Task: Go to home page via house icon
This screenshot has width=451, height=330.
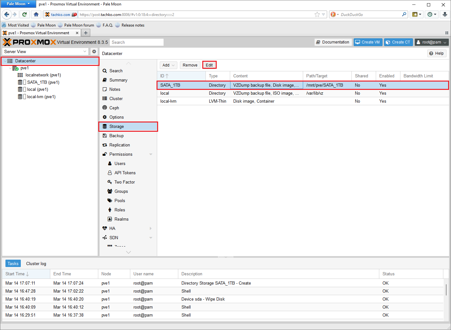Action: [36, 14]
